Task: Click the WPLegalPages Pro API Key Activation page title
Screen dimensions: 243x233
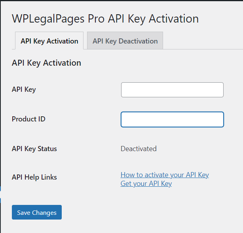Action: 105,19
